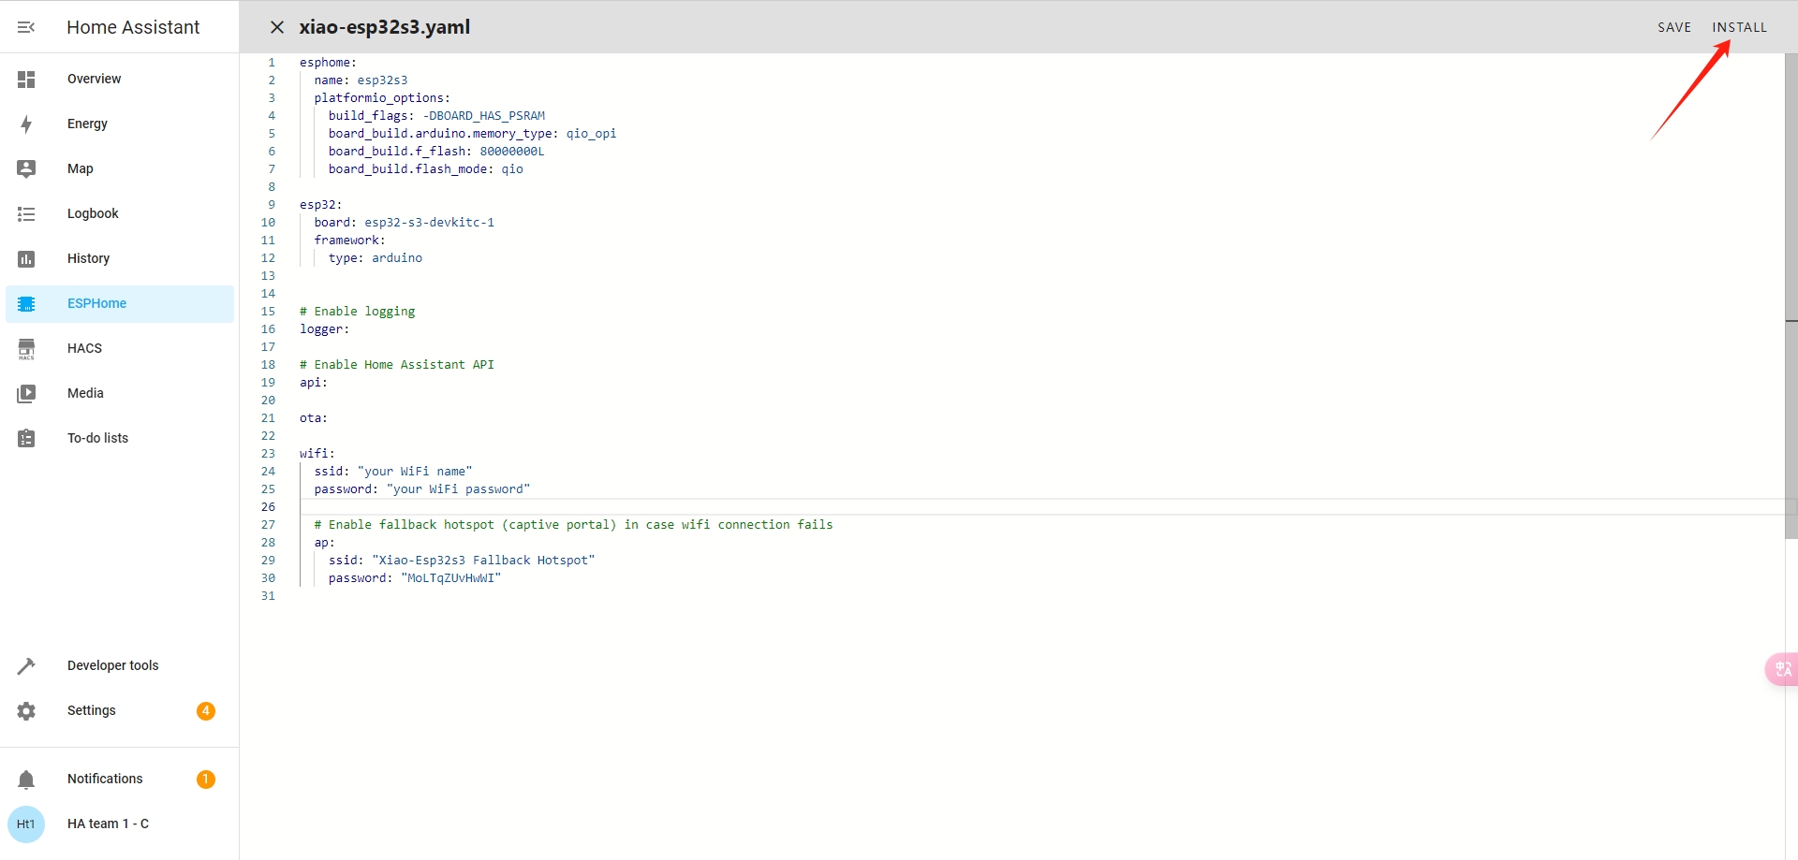The width and height of the screenshot is (1798, 860).
Task: Click the 'ota:' line
Action: (x=314, y=418)
